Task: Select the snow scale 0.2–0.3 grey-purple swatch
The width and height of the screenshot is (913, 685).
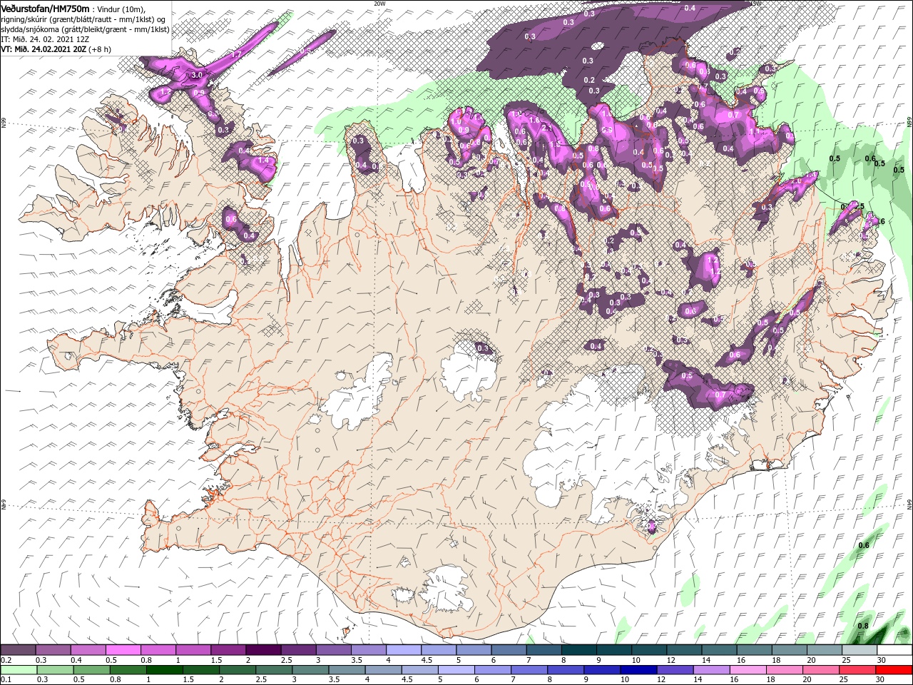Action: (18, 650)
